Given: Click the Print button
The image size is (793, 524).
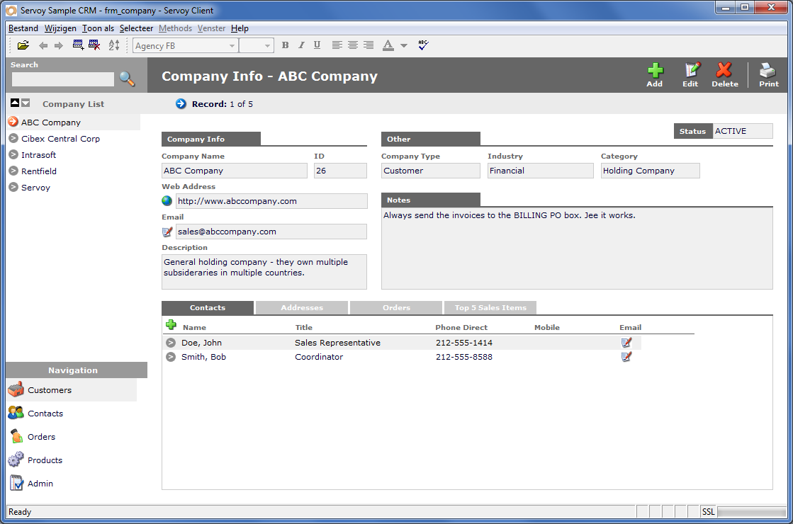Looking at the screenshot, I should [x=769, y=75].
